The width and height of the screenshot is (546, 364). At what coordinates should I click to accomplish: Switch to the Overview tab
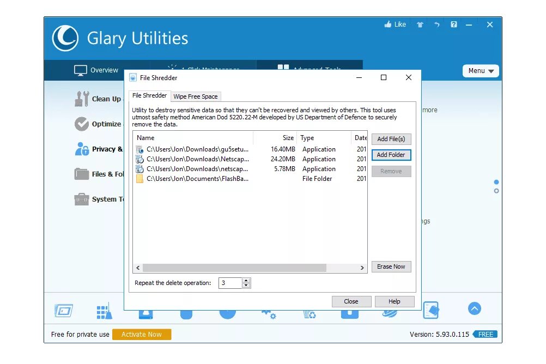tap(96, 70)
